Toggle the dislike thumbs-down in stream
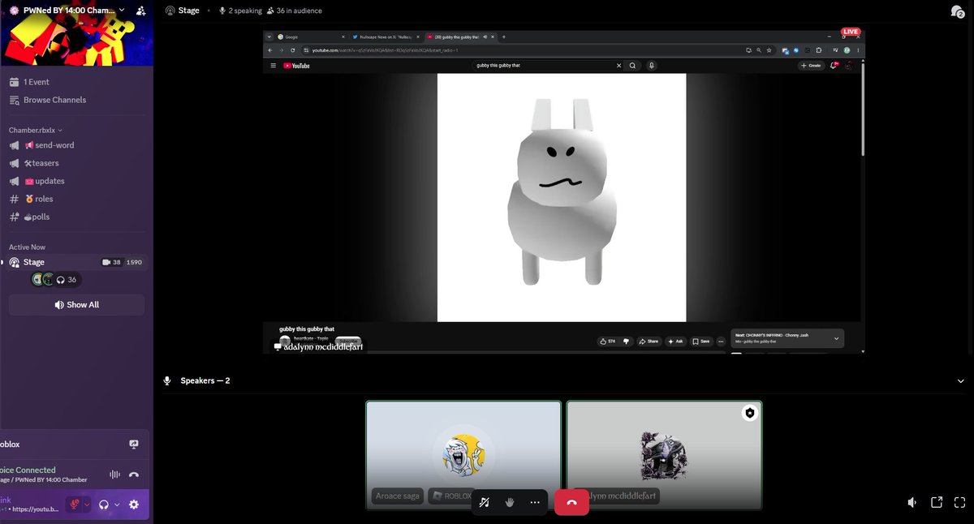This screenshot has height=524, width=974. coord(626,341)
